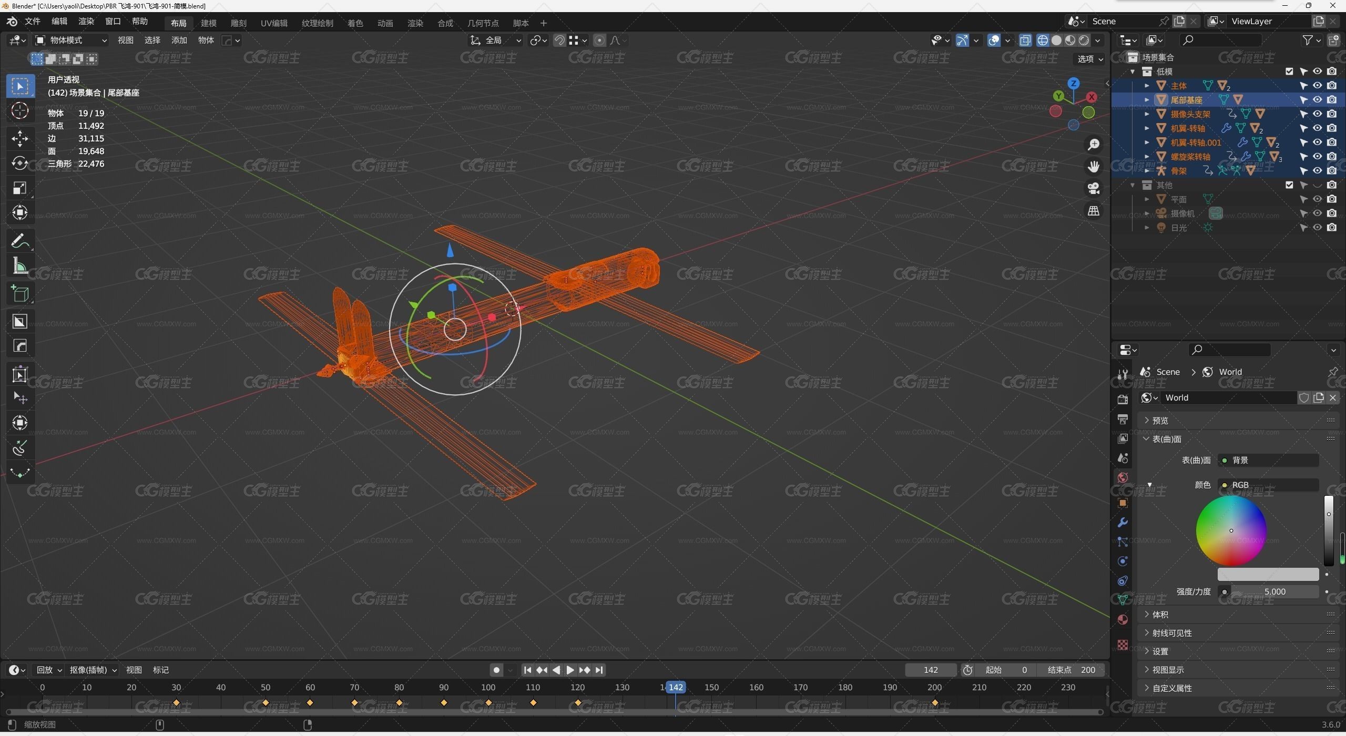Expand the 体积 volume properties section

click(x=1160, y=614)
